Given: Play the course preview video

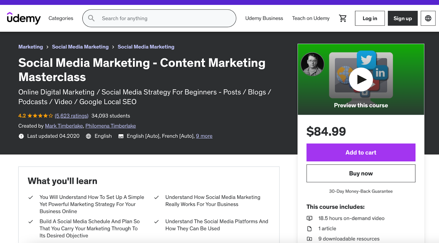Looking at the screenshot, I should pyautogui.click(x=361, y=80).
